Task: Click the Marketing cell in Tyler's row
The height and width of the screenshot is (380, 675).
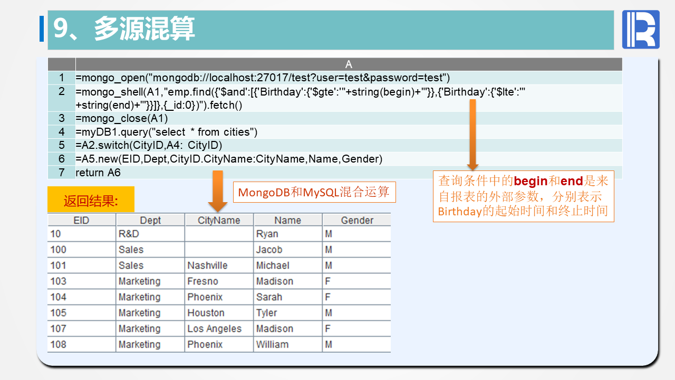Action: pyautogui.click(x=151, y=313)
